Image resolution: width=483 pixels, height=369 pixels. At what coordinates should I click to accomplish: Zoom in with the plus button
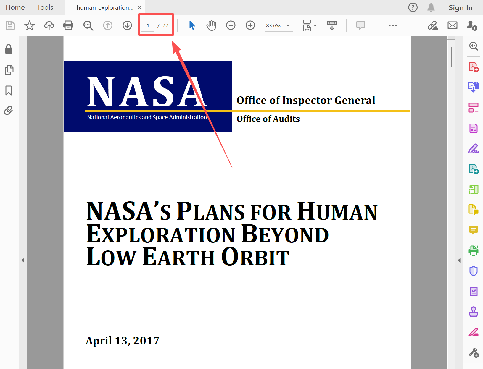coord(250,25)
